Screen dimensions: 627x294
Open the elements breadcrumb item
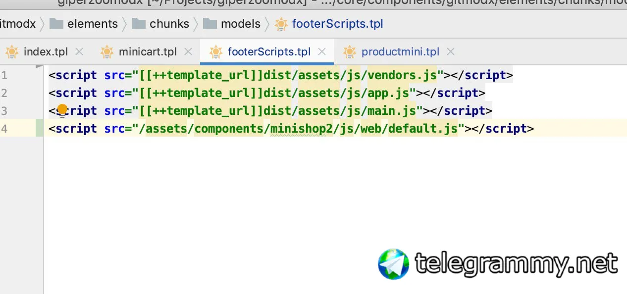coord(93,24)
